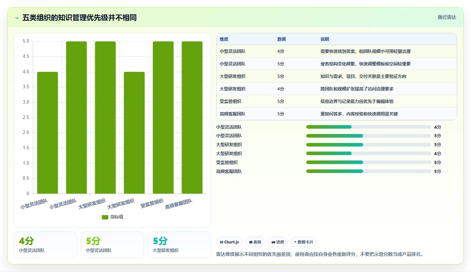Image resolution: width=471 pixels, height=272 pixels.
Task: Click the green 指标值 legend swatch
Action: click(x=105, y=217)
